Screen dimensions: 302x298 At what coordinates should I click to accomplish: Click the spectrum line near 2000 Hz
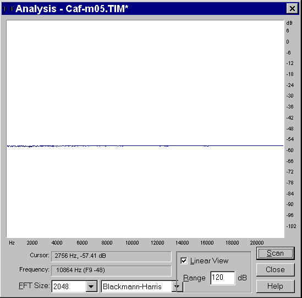coord(32,146)
